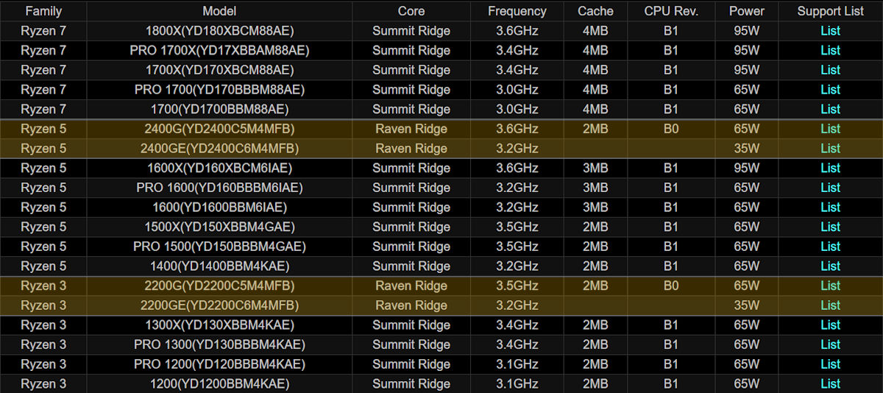The width and height of the screenshot is (883, 393).
Task: Open the List link for PRO 1200
Action: [830, 364]
